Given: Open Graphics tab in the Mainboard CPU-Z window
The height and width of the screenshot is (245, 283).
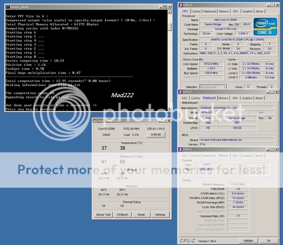Looking at the screenshot, I should click(247, 98).
